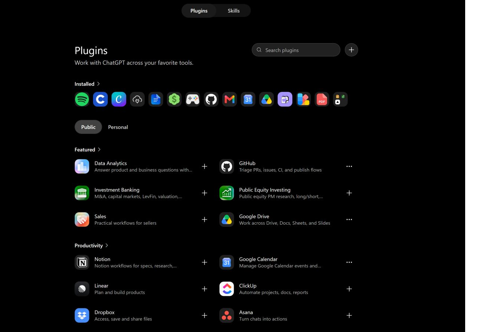The width and height of the screenshot is (491, 332).
Task: Add the Dropbox plugin
Action: 205,315
